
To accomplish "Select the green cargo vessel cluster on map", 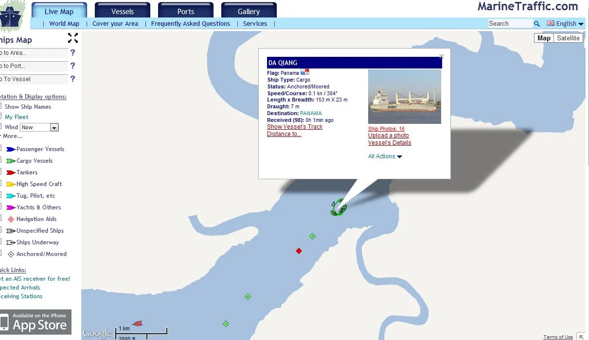I will coord(338,208).
